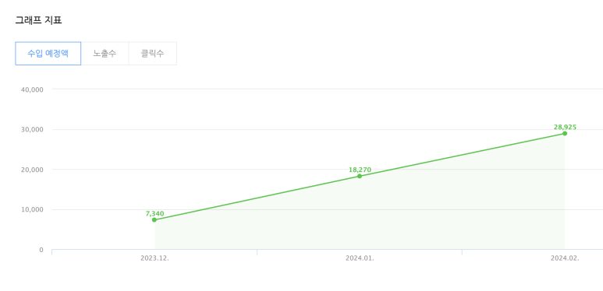Click the 30,000 y-axis label
Screen dimensions: 603x291
(x=32, y=130)
